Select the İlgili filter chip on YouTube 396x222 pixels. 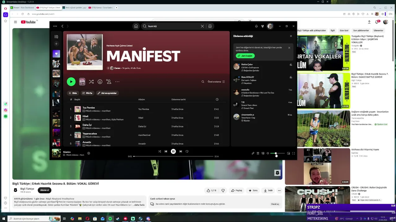pos(333,31)
